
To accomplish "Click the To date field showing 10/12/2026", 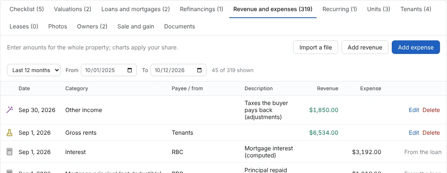I will [179, 70].
